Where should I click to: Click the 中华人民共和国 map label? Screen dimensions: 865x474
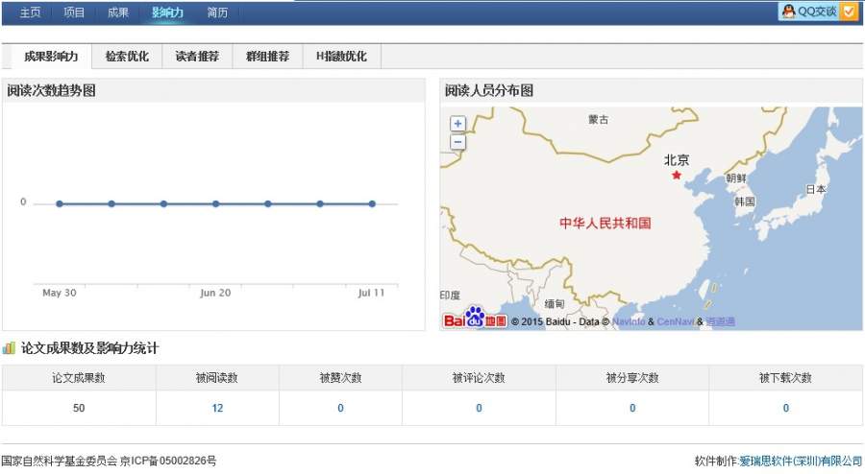[605, 223]
